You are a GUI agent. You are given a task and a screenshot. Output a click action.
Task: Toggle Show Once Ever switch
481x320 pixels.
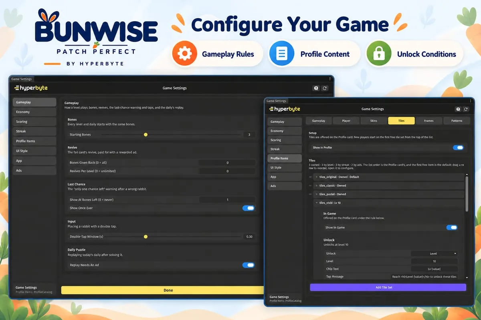point(249,208)
